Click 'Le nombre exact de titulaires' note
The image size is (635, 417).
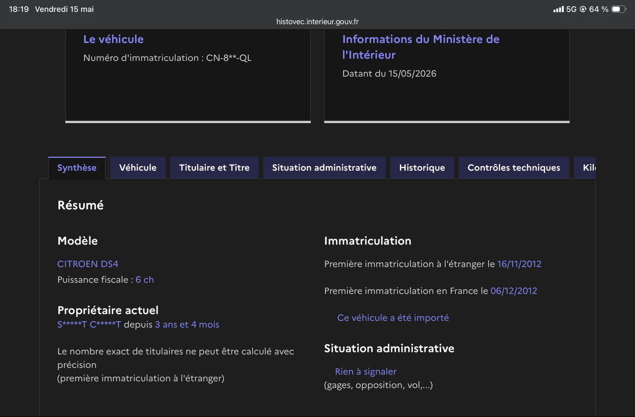click(176, 358)
